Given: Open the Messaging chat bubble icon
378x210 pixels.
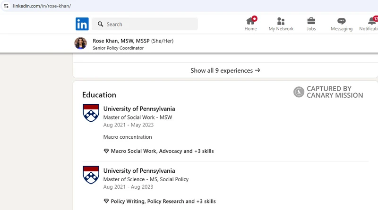Looking at the screenshot, I should point(341,21).
